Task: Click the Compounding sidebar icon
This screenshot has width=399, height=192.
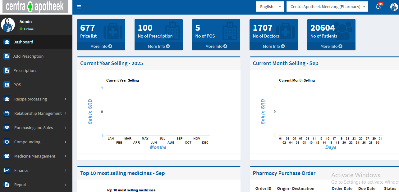Action: (x=7, y=142)
